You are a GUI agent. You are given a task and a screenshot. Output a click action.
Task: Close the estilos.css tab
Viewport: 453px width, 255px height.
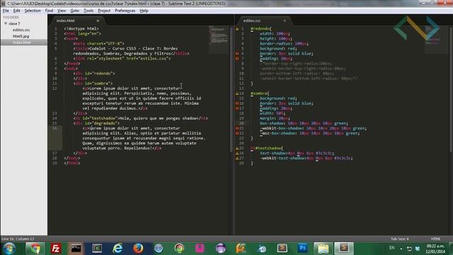285,21
